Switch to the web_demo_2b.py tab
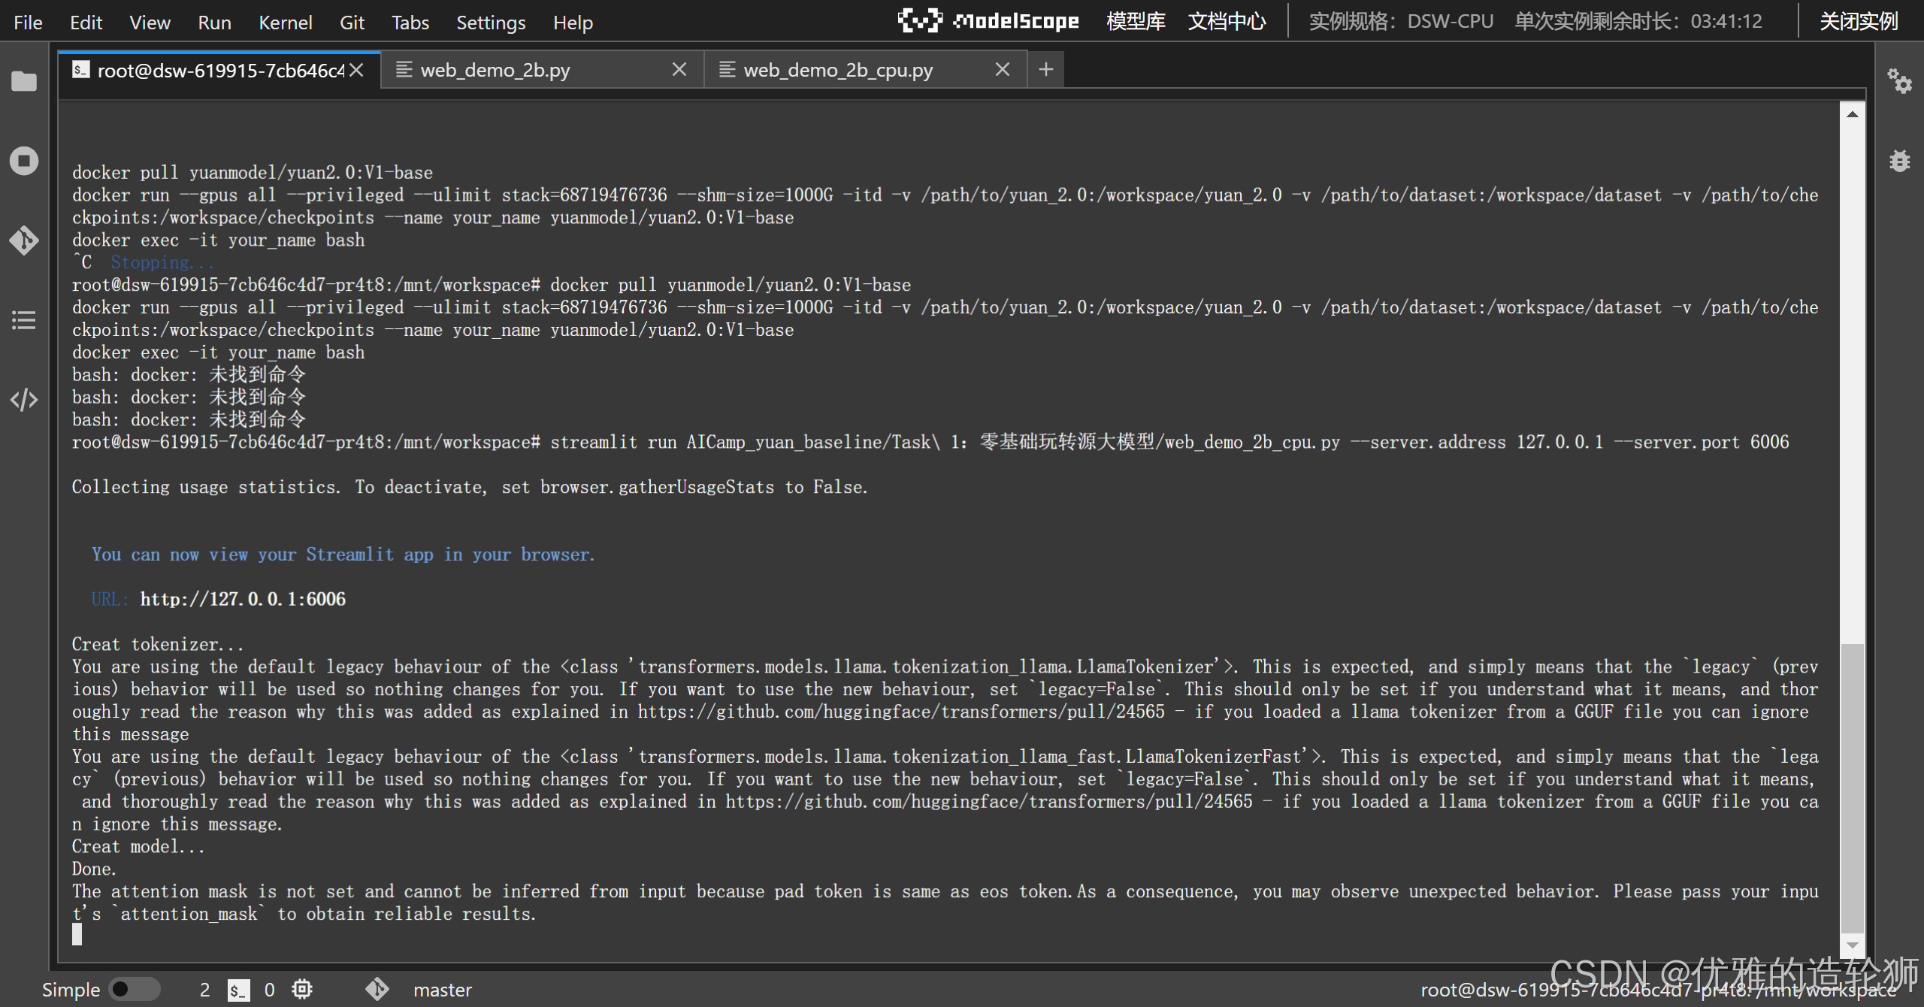Image resolution: width=1924 pixels, height=1007 pixels. pyautogui.click(x=495, y=70)
